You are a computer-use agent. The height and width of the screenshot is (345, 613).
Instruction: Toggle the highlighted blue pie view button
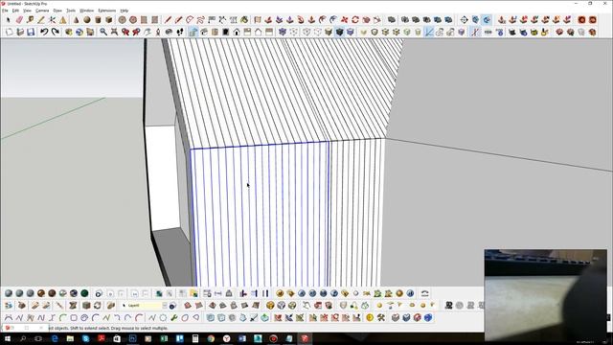(x=486, y=19)
